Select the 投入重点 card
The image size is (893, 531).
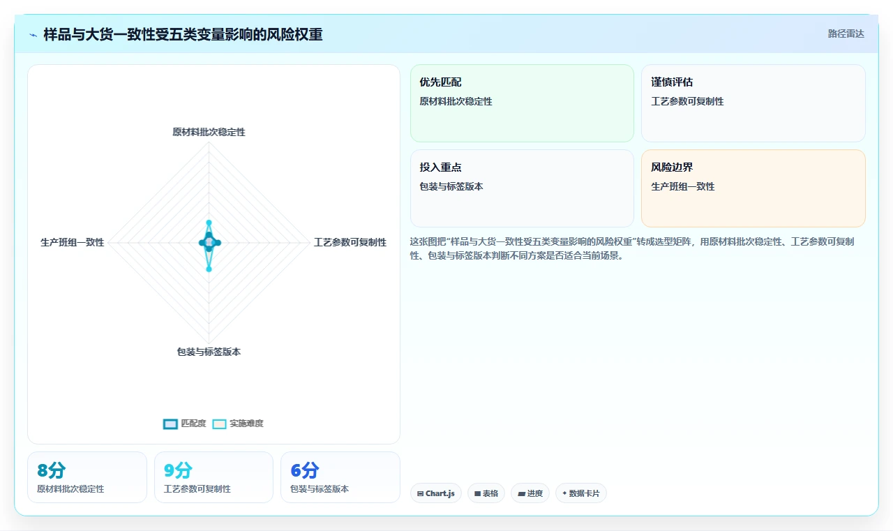[522, 188]
